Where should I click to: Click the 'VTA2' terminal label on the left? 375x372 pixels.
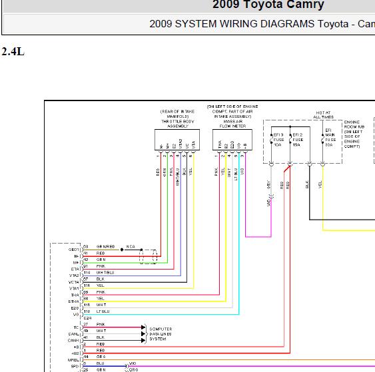[74, 276]
